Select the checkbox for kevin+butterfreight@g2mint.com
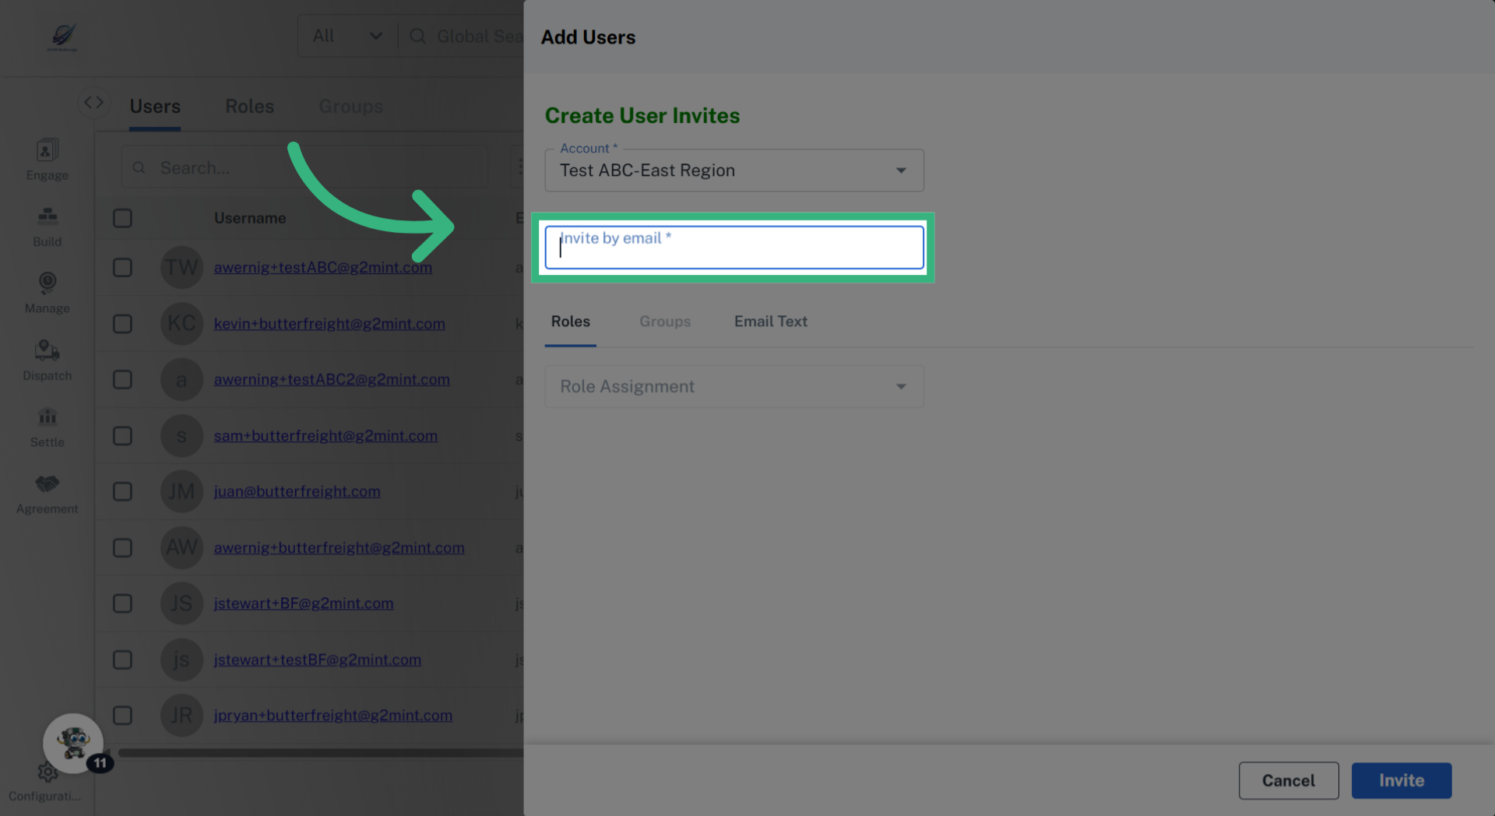Image resolution: width=1495 pixels, height=816 pixels. [x=122, y=324]
